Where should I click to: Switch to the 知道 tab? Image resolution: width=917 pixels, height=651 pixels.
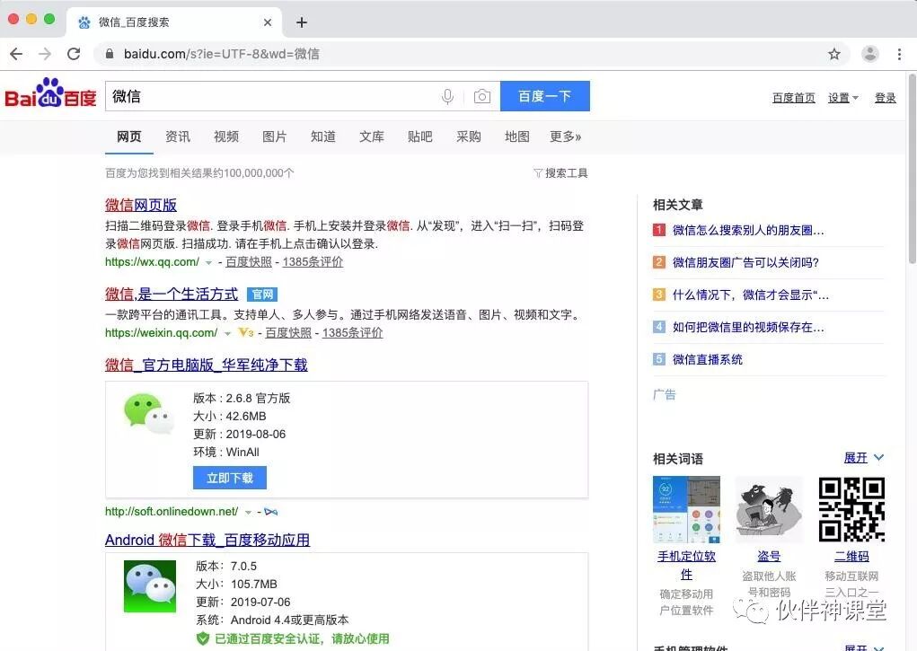(x=322, y=136)
